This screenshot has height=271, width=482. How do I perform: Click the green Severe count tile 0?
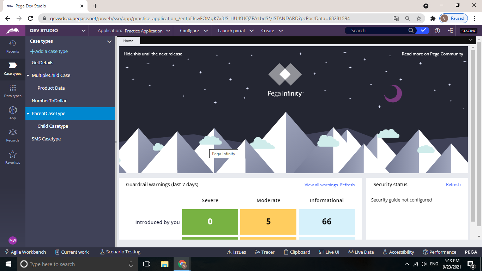coord(210,222)
